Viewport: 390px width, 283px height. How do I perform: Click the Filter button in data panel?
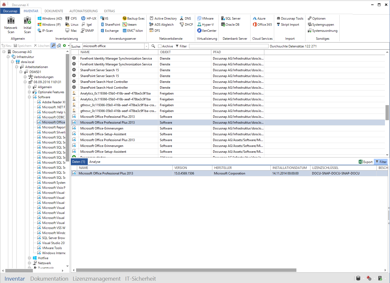pyautogui.click(x=381, y=162)
